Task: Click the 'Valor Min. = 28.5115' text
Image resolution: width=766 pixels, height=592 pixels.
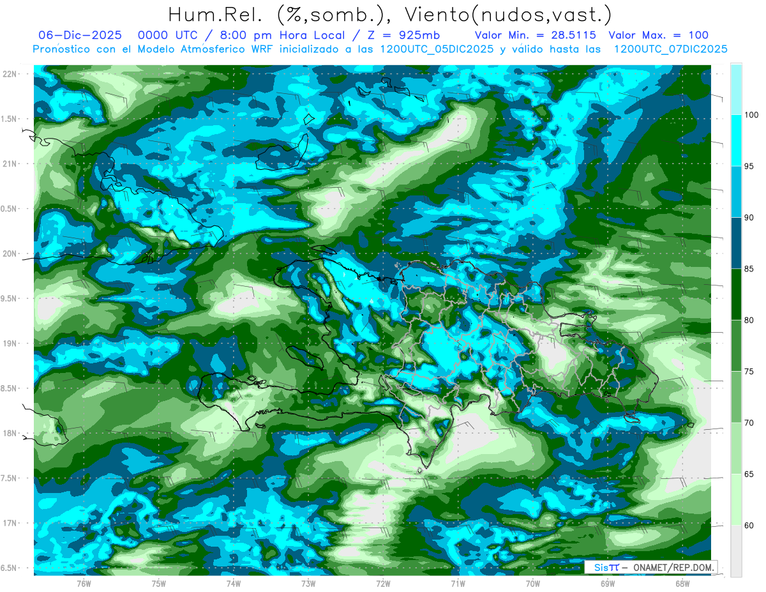Action: click(x=536, y=35)
